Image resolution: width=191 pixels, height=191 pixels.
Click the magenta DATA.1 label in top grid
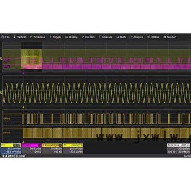coord(7,66)
